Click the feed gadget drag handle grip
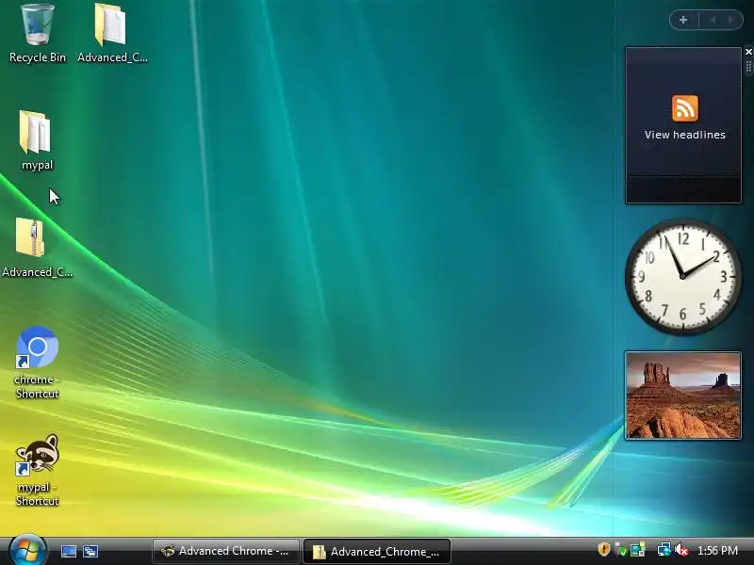The height and width of the screenshot is (565, 754). coord(748,67)
